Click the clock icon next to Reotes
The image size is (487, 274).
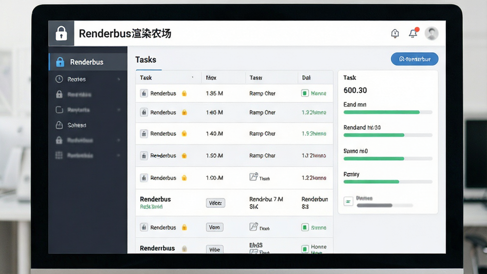(x=59, y=79)
